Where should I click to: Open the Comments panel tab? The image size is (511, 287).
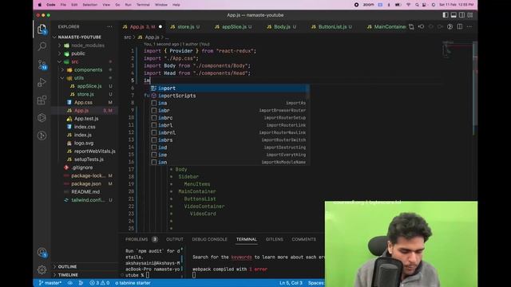pos(303,239)
